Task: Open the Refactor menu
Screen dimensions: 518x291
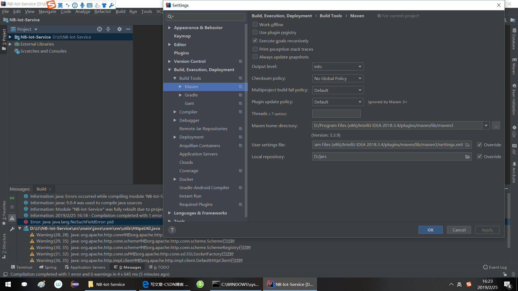Action: [x=103, y=11]
